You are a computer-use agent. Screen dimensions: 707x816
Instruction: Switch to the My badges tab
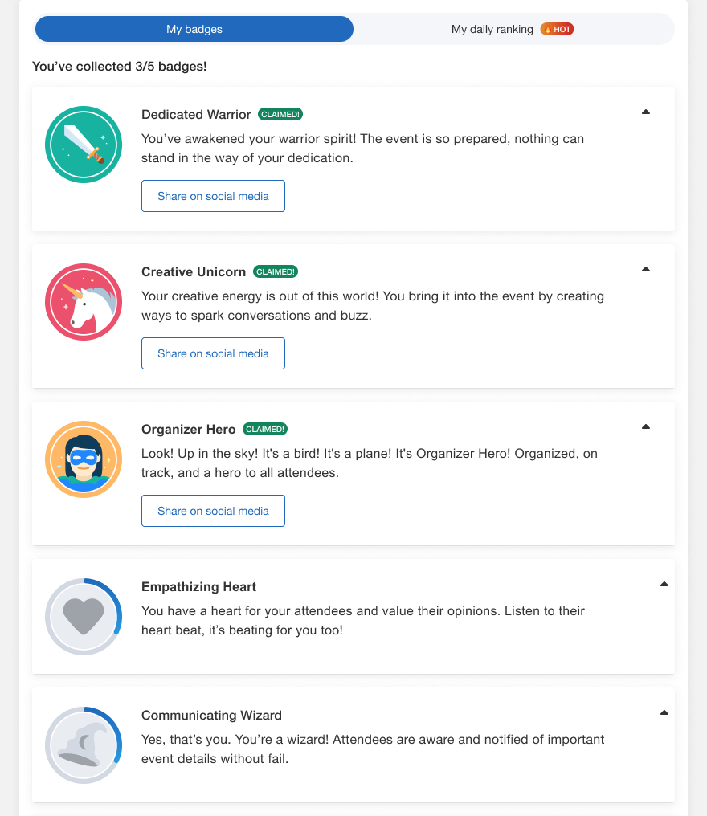click(194, 30)
